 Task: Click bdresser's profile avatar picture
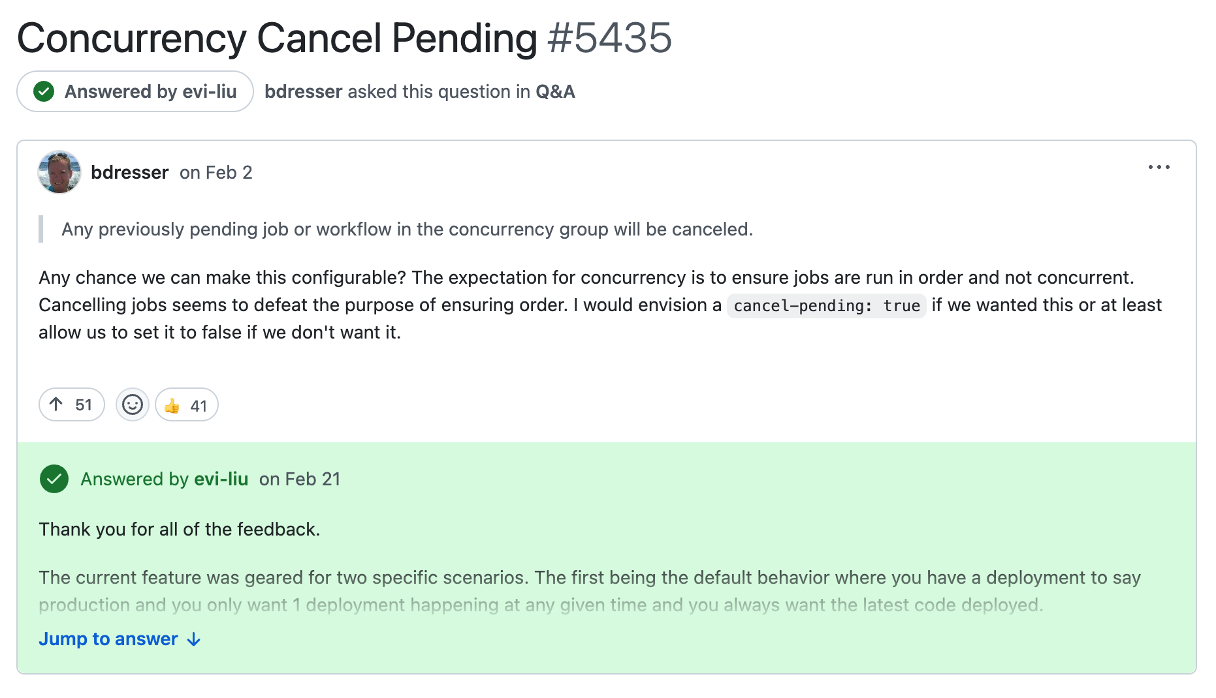coord(59,172)
